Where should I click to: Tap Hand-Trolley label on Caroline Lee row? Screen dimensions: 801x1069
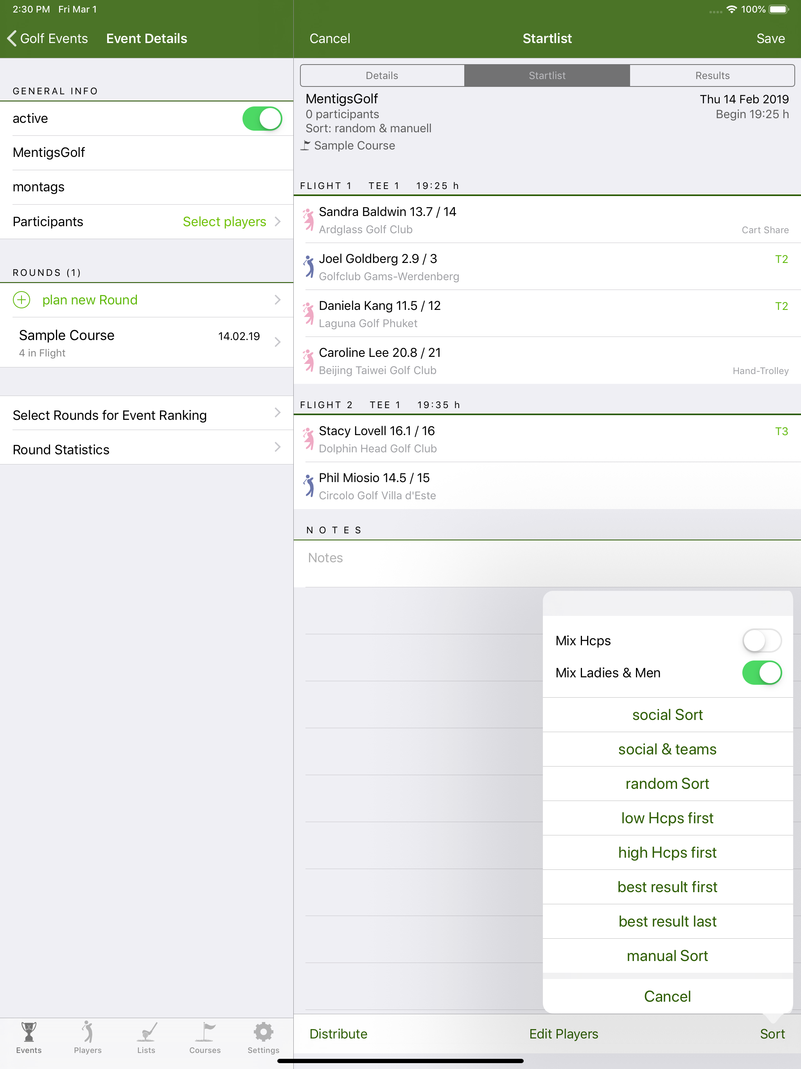tap(760, 371)
